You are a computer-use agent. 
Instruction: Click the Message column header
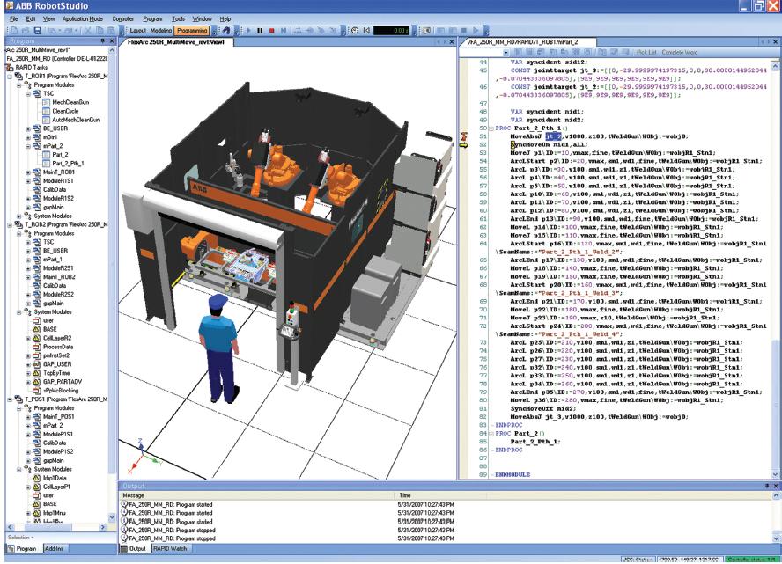[x=258, y=495]
